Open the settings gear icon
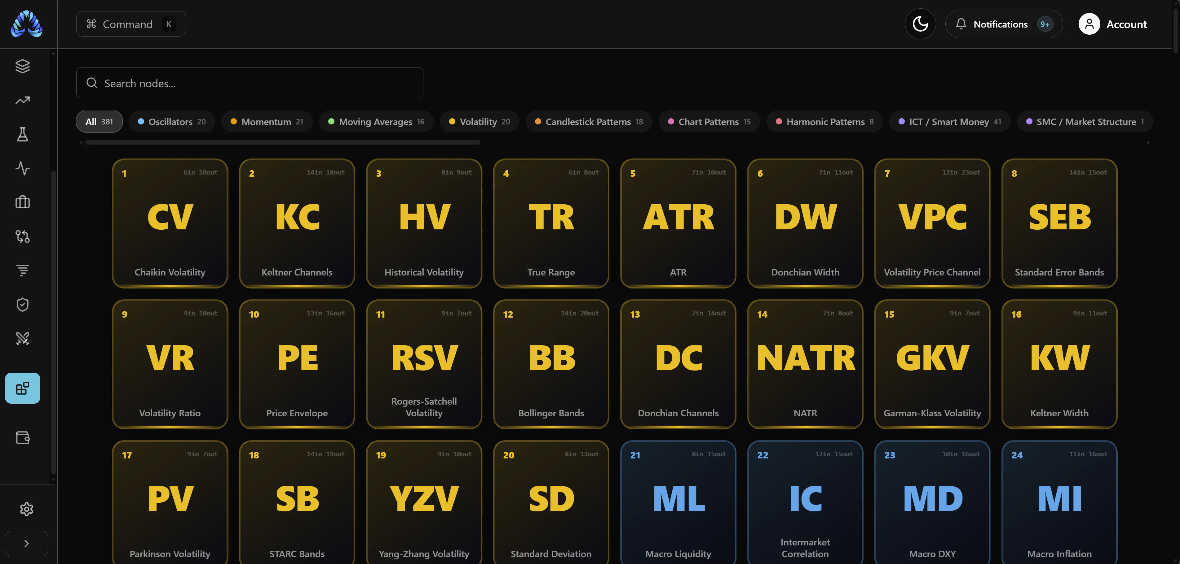The image size is (1180, 564). [27, 509]
